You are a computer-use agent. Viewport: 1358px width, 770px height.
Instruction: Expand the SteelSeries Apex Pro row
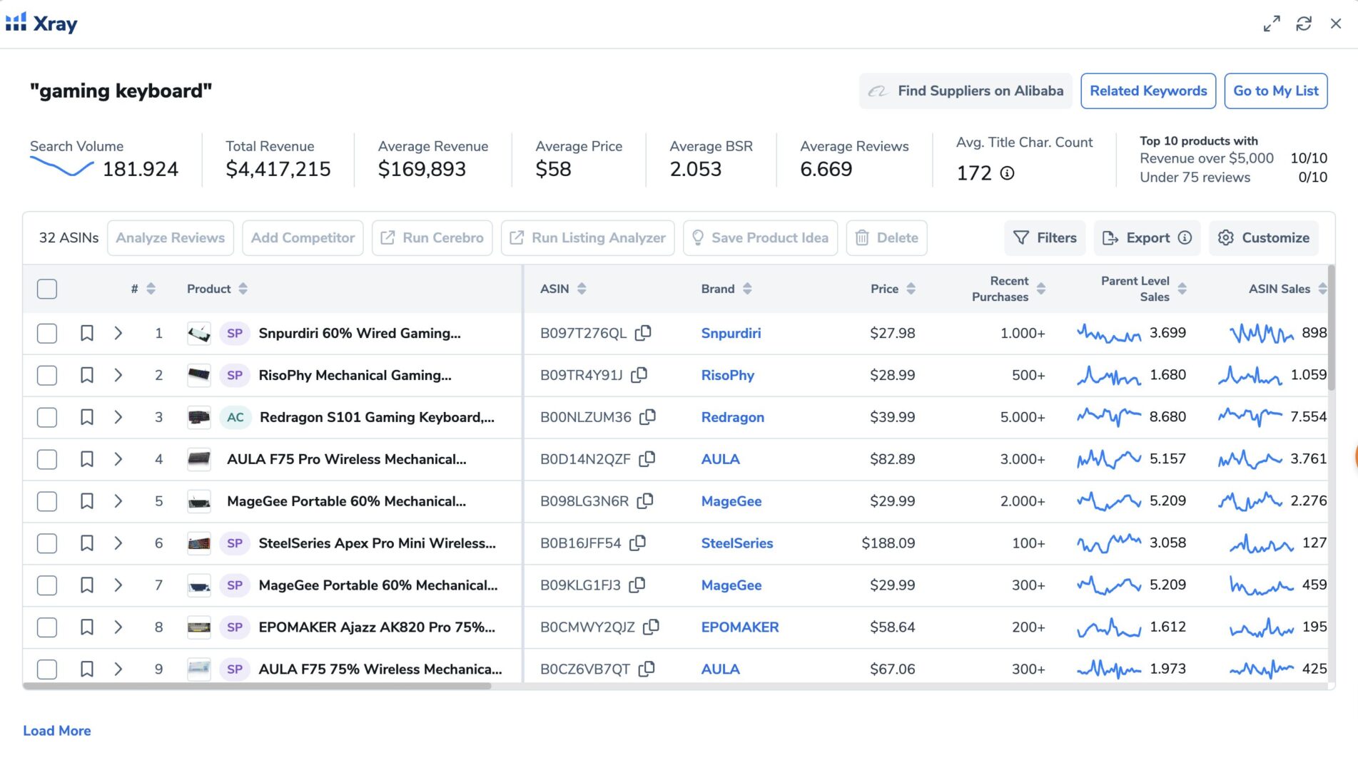(x=118, y=543)
